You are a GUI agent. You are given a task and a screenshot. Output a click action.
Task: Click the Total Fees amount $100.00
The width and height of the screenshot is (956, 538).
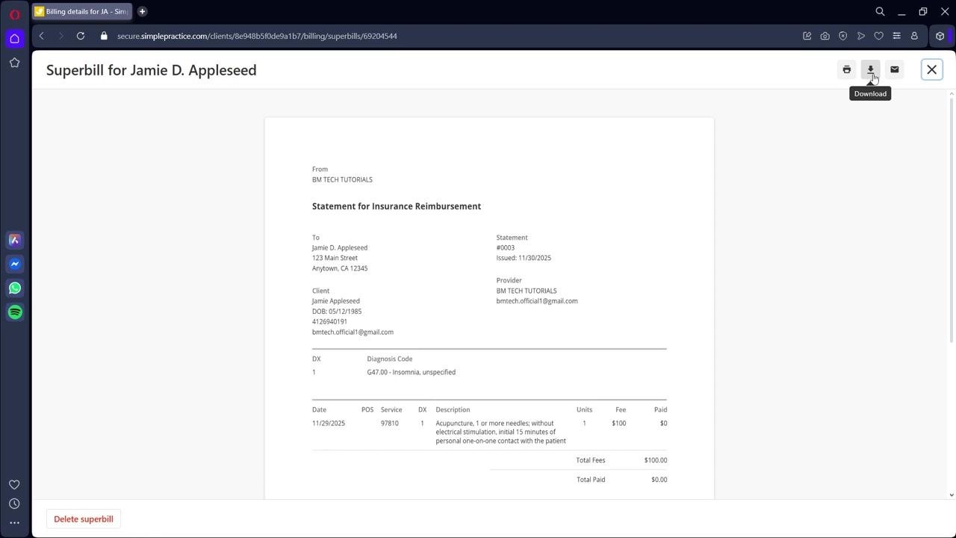[x=656, y=460]
